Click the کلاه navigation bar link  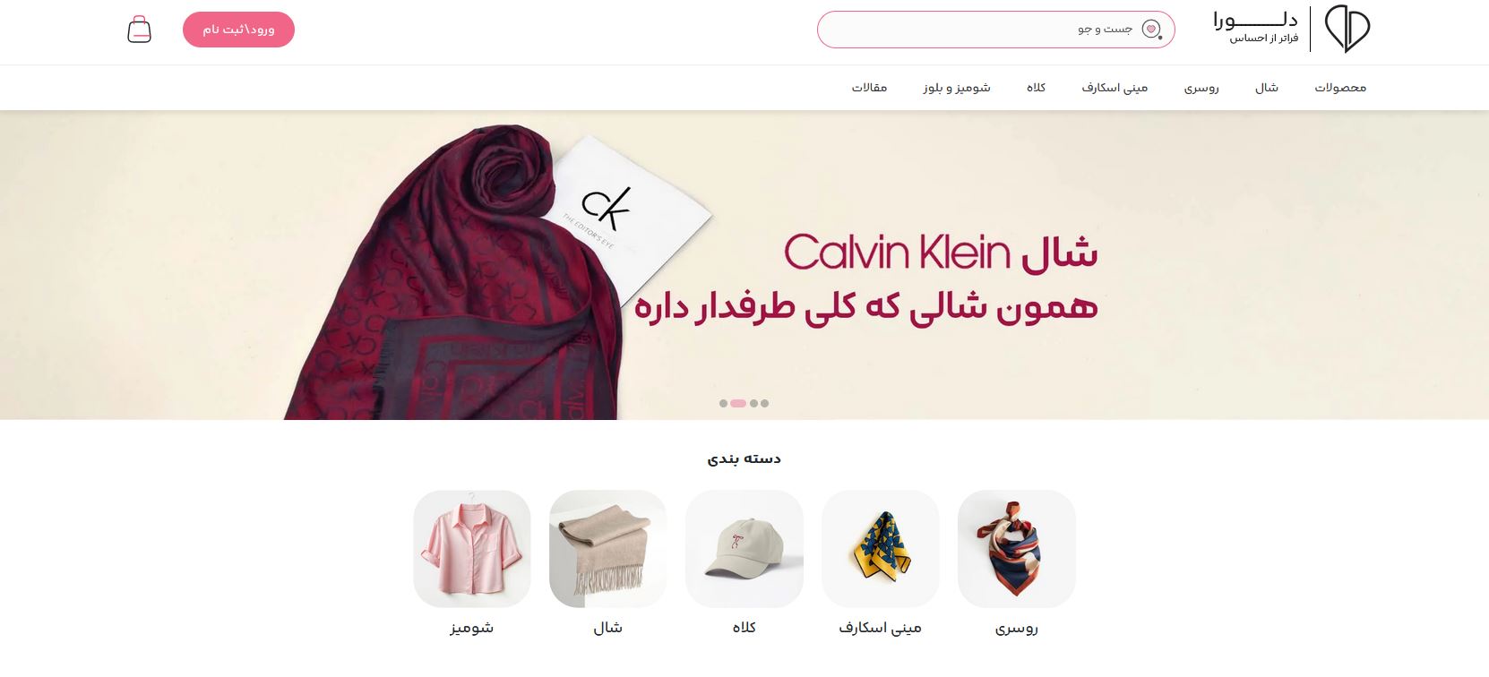click(x=1037, y=88)
